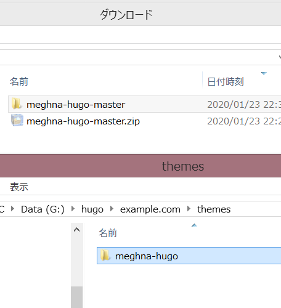Image resolution: width=281 pixels, height=308 pixels.
Task: Open the 表示 ribbon tab
Action: (19, 187)
